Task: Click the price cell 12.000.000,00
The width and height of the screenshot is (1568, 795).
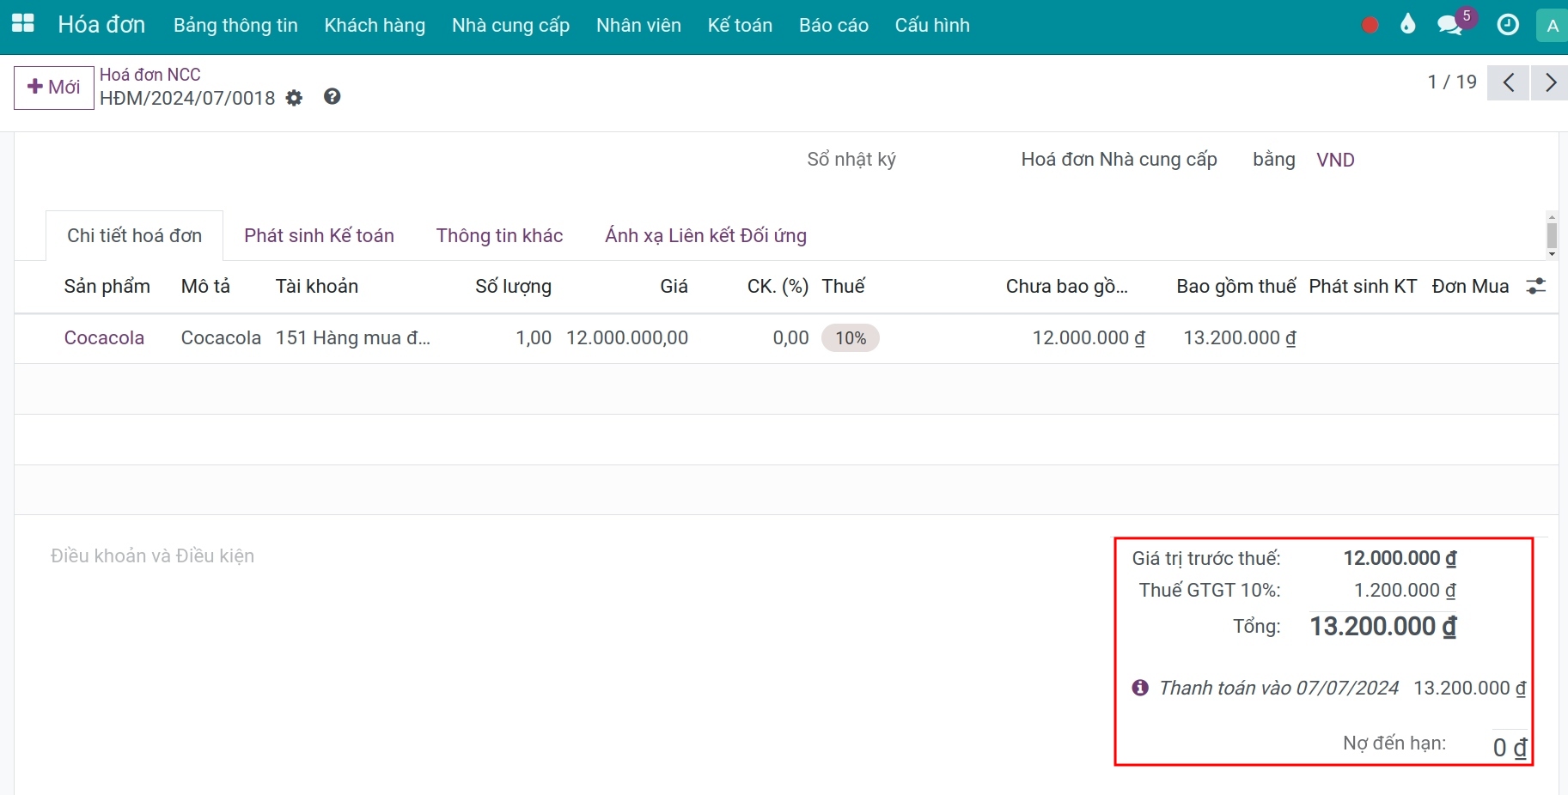Action: point(627,338)
